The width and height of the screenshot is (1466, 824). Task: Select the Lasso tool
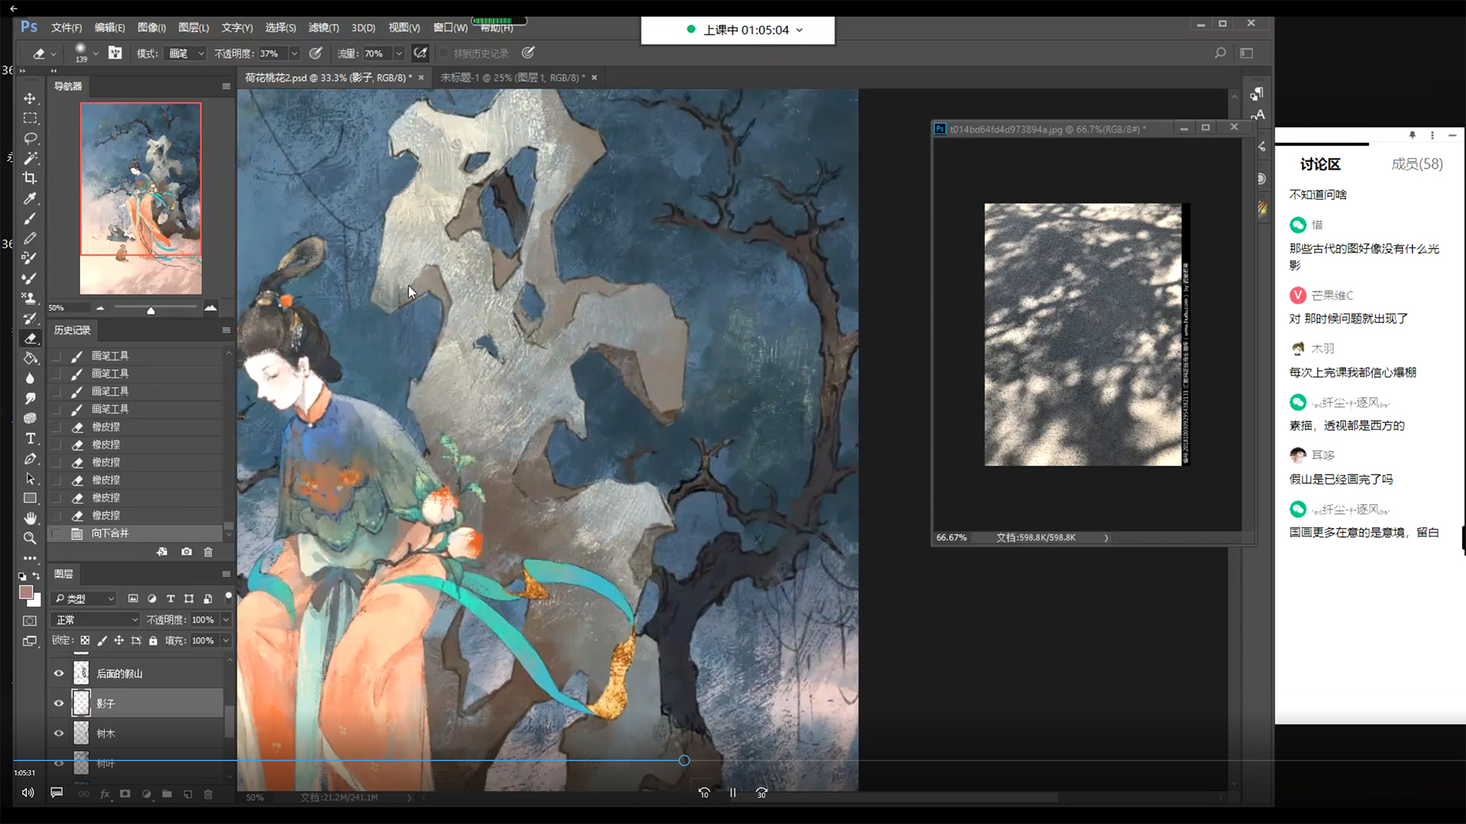30,138
